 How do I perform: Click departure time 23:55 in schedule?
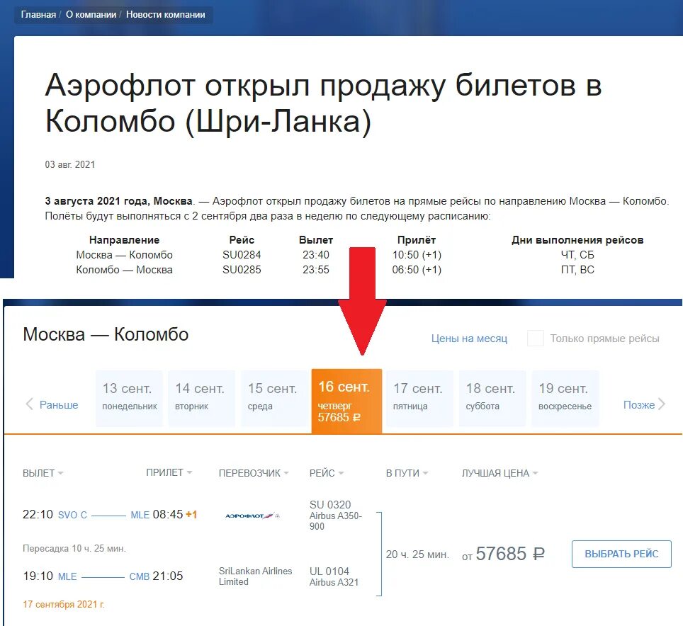[316, 270]
